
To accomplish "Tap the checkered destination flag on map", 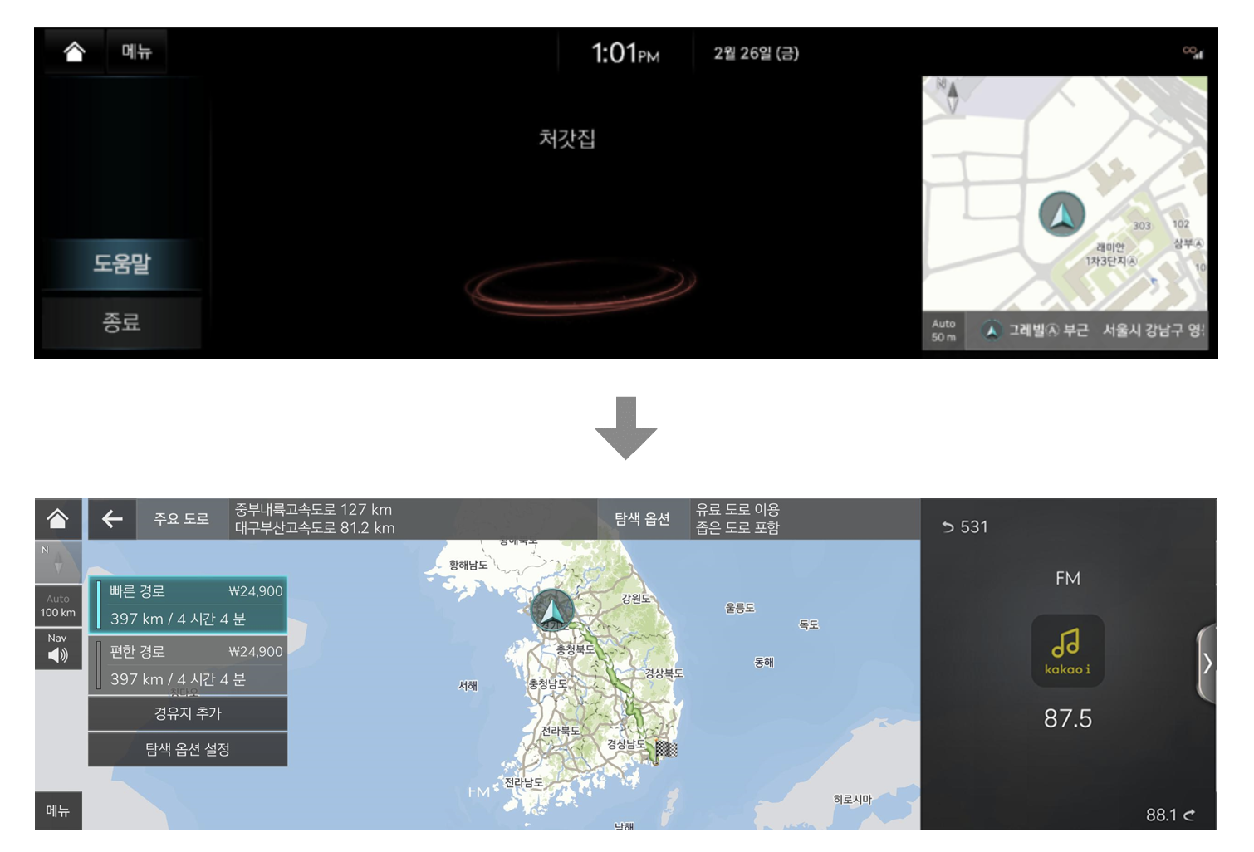I will point(666,749).
